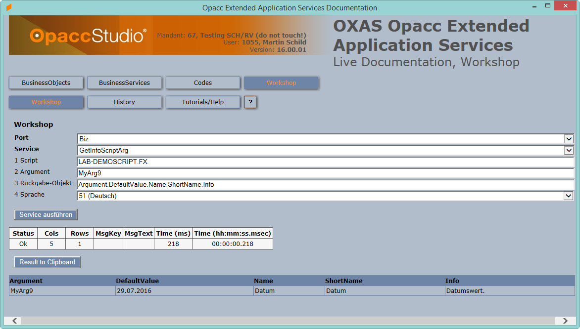Screen dimensions: 580x329
Task: Select the Workshop sub-tab left of History
Action: click(46, 102)
